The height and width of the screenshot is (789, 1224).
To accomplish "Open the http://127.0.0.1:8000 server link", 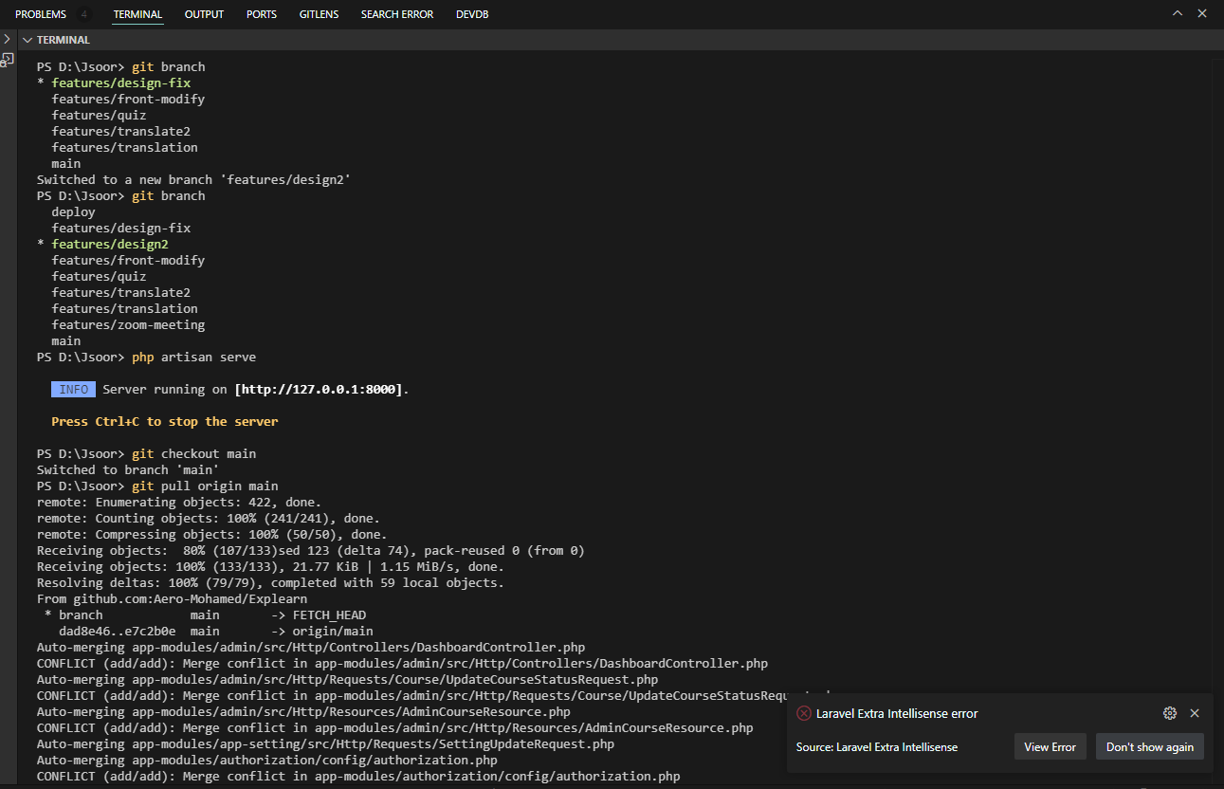I will (x=320, y=390).
